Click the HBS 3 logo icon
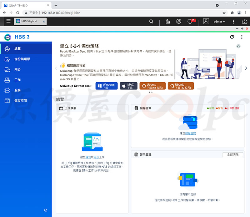Image resolution: width=250 pixels, height=217 pixels. (7, 37)
